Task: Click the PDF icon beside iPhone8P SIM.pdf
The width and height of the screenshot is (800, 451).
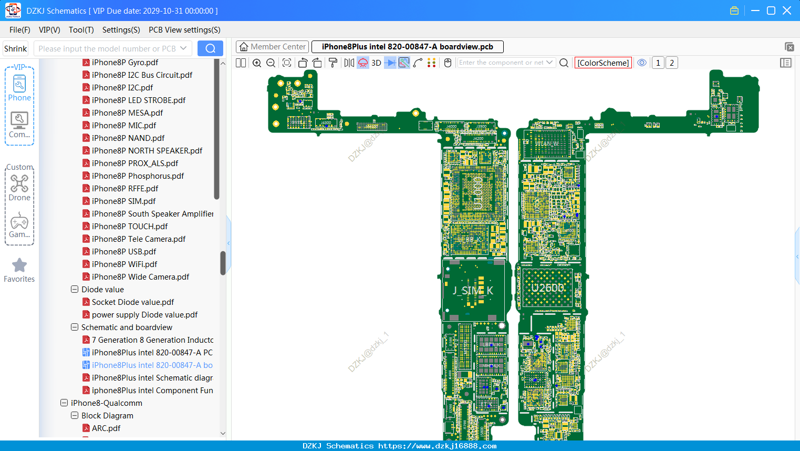Action: [86, 201]
